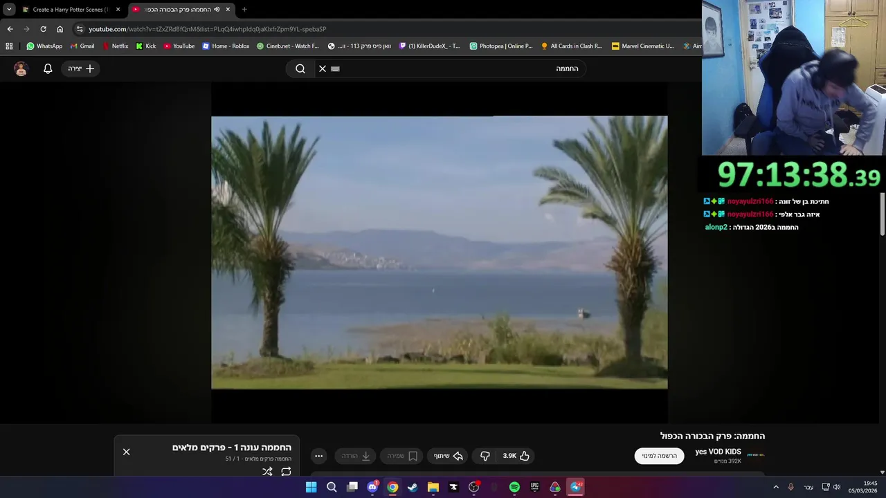886x498 pixels.
Task: Subscribe to yes VOD KIDS channel
Action: (659, 456)
